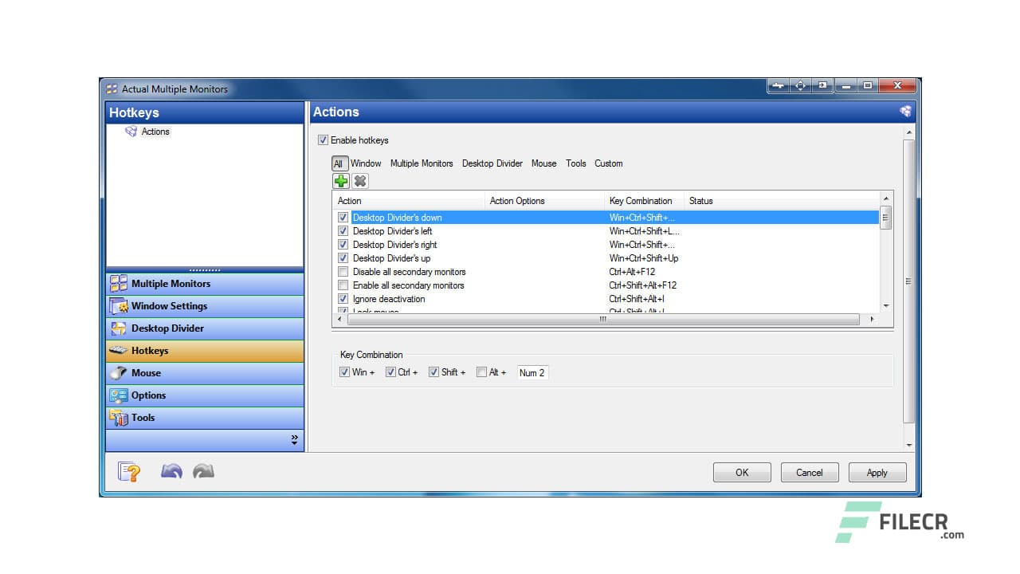1020x574 pixels.
Task: Uncheck the Desktop Divider's left checkbox
Action: [x=343, y=231]
